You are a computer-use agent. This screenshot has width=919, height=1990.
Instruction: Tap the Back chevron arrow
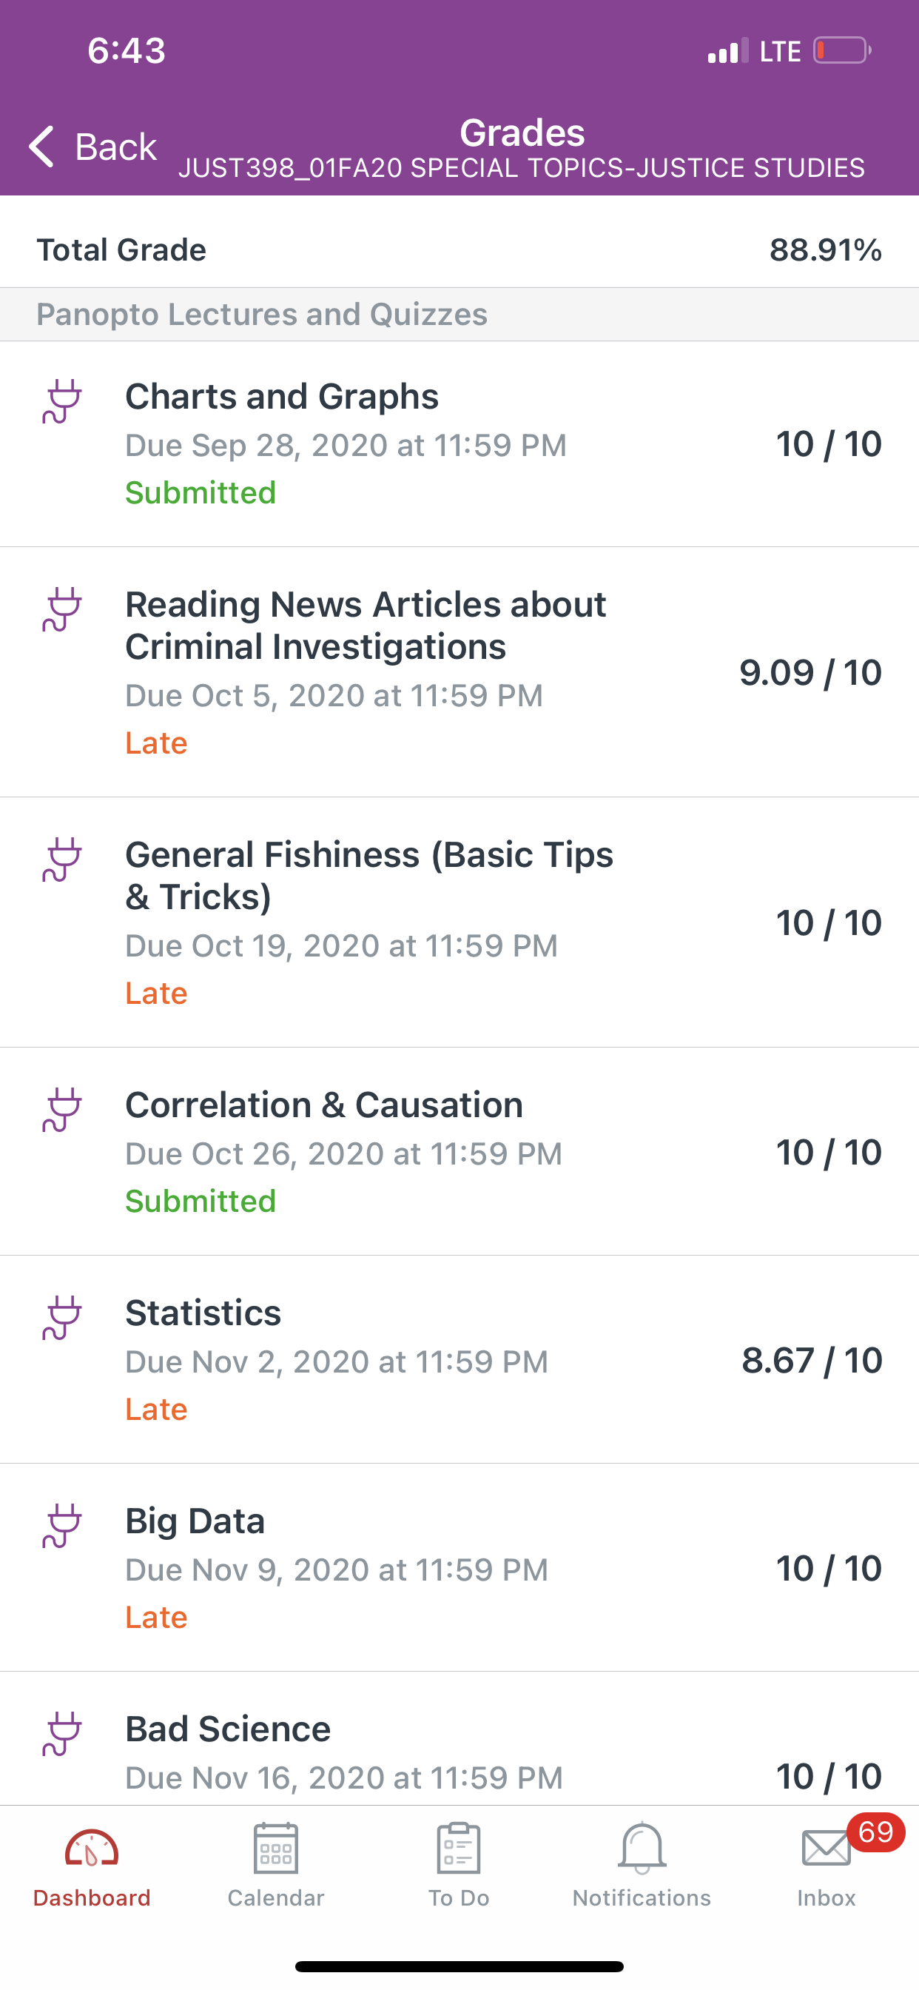click(x=41, y=146)
